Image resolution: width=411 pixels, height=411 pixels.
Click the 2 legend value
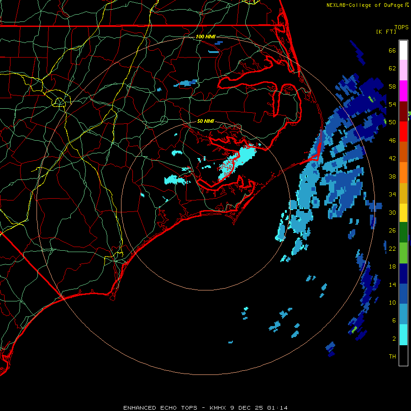(x=394, y=339)
